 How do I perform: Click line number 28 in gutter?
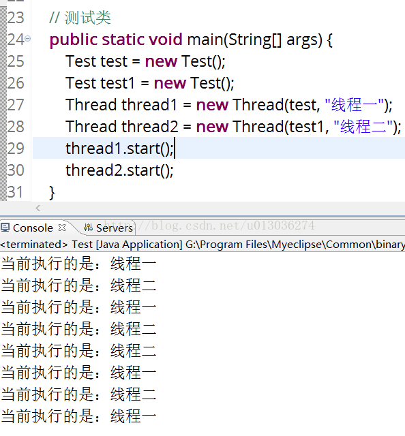(x=16, y=127)
